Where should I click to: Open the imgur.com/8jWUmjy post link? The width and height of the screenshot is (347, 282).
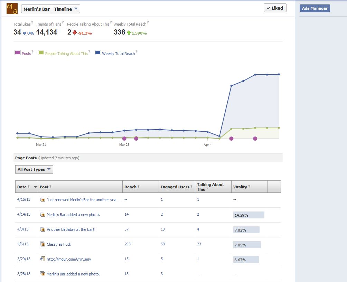(69, 259)
